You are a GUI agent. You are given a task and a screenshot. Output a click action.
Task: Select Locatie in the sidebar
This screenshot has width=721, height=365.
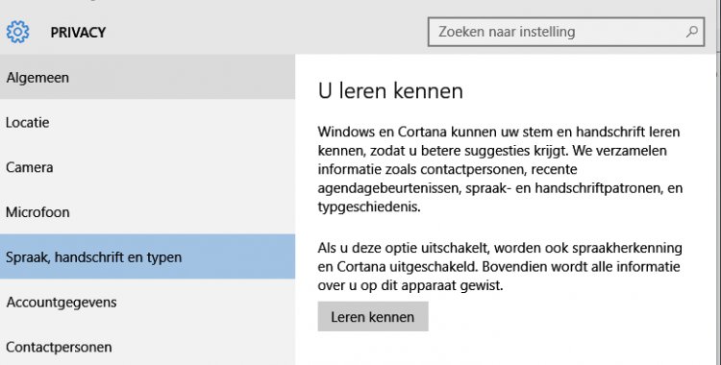point(148,122)
